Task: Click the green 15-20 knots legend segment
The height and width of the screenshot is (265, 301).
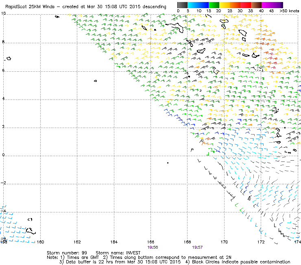Action: coord(214,5)
